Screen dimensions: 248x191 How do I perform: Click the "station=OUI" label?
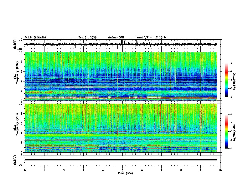click(x=116, y=37)
